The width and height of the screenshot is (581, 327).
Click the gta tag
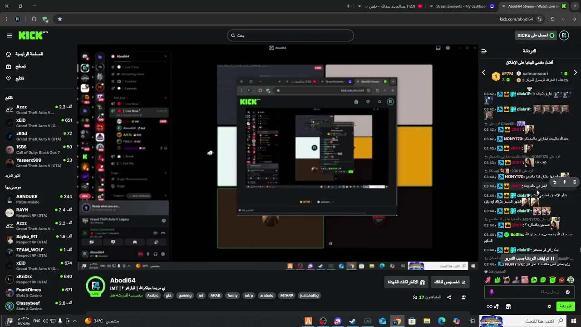(x=168, y=296)
